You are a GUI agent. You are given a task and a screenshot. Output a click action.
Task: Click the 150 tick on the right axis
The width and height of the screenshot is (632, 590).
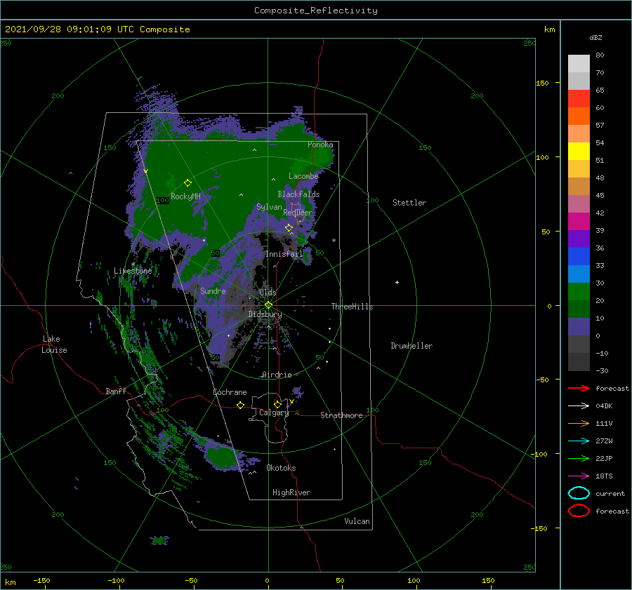tap(542, 83)
